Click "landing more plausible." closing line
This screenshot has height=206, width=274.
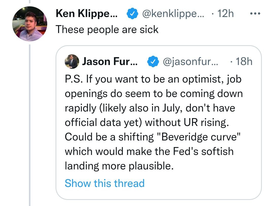tap(119, 166)
